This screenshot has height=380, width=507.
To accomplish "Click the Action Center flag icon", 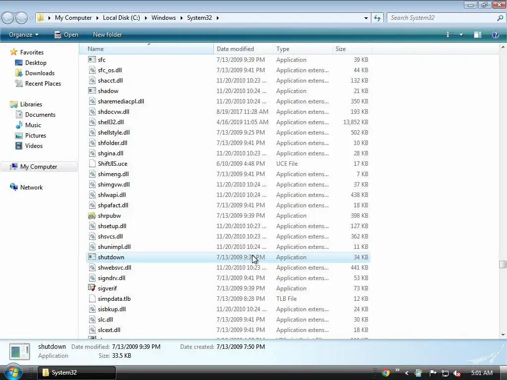I will [433, 373].
